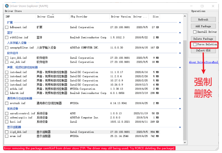The width and height of the screenshot is (222, 153).
Task: Click the NVIDIA Corporation provider cell
Action: pos(82,89)
